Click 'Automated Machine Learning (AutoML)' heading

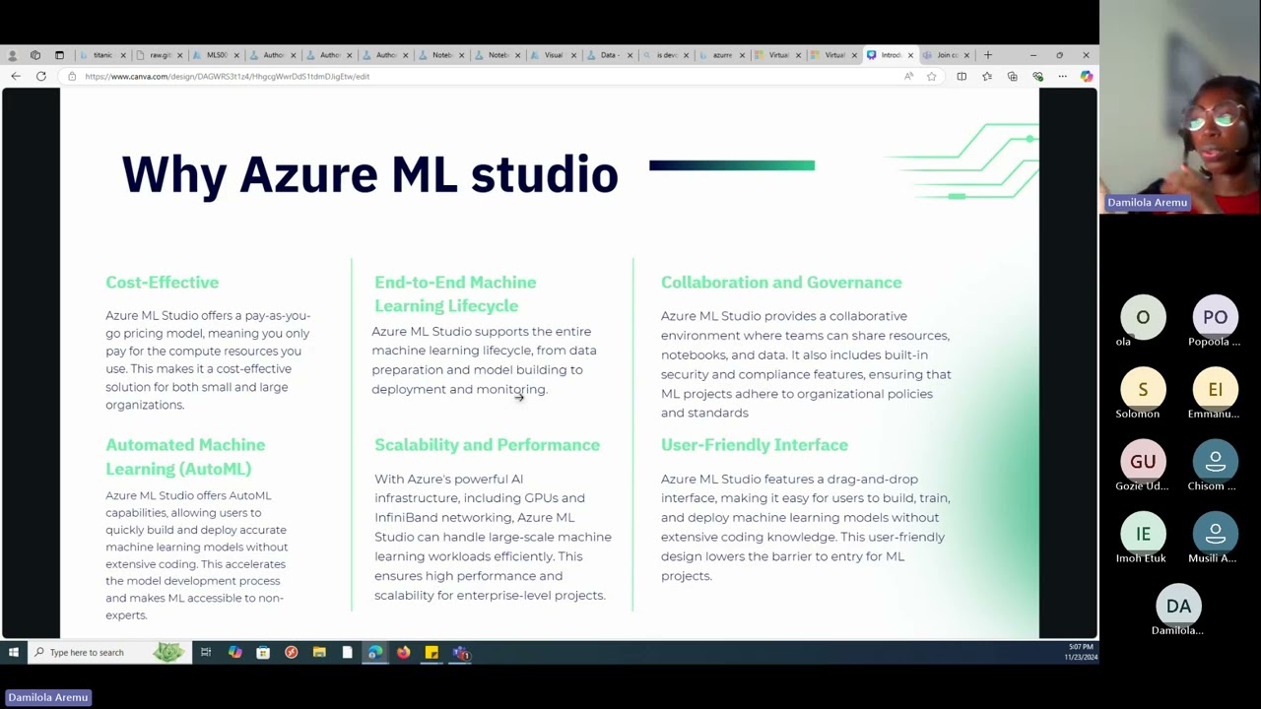(x=185, y=457)
